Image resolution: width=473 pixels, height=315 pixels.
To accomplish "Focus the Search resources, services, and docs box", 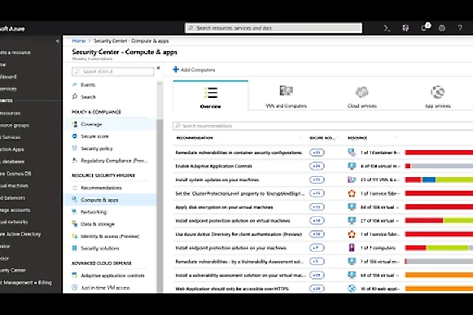I will [274, 28].
